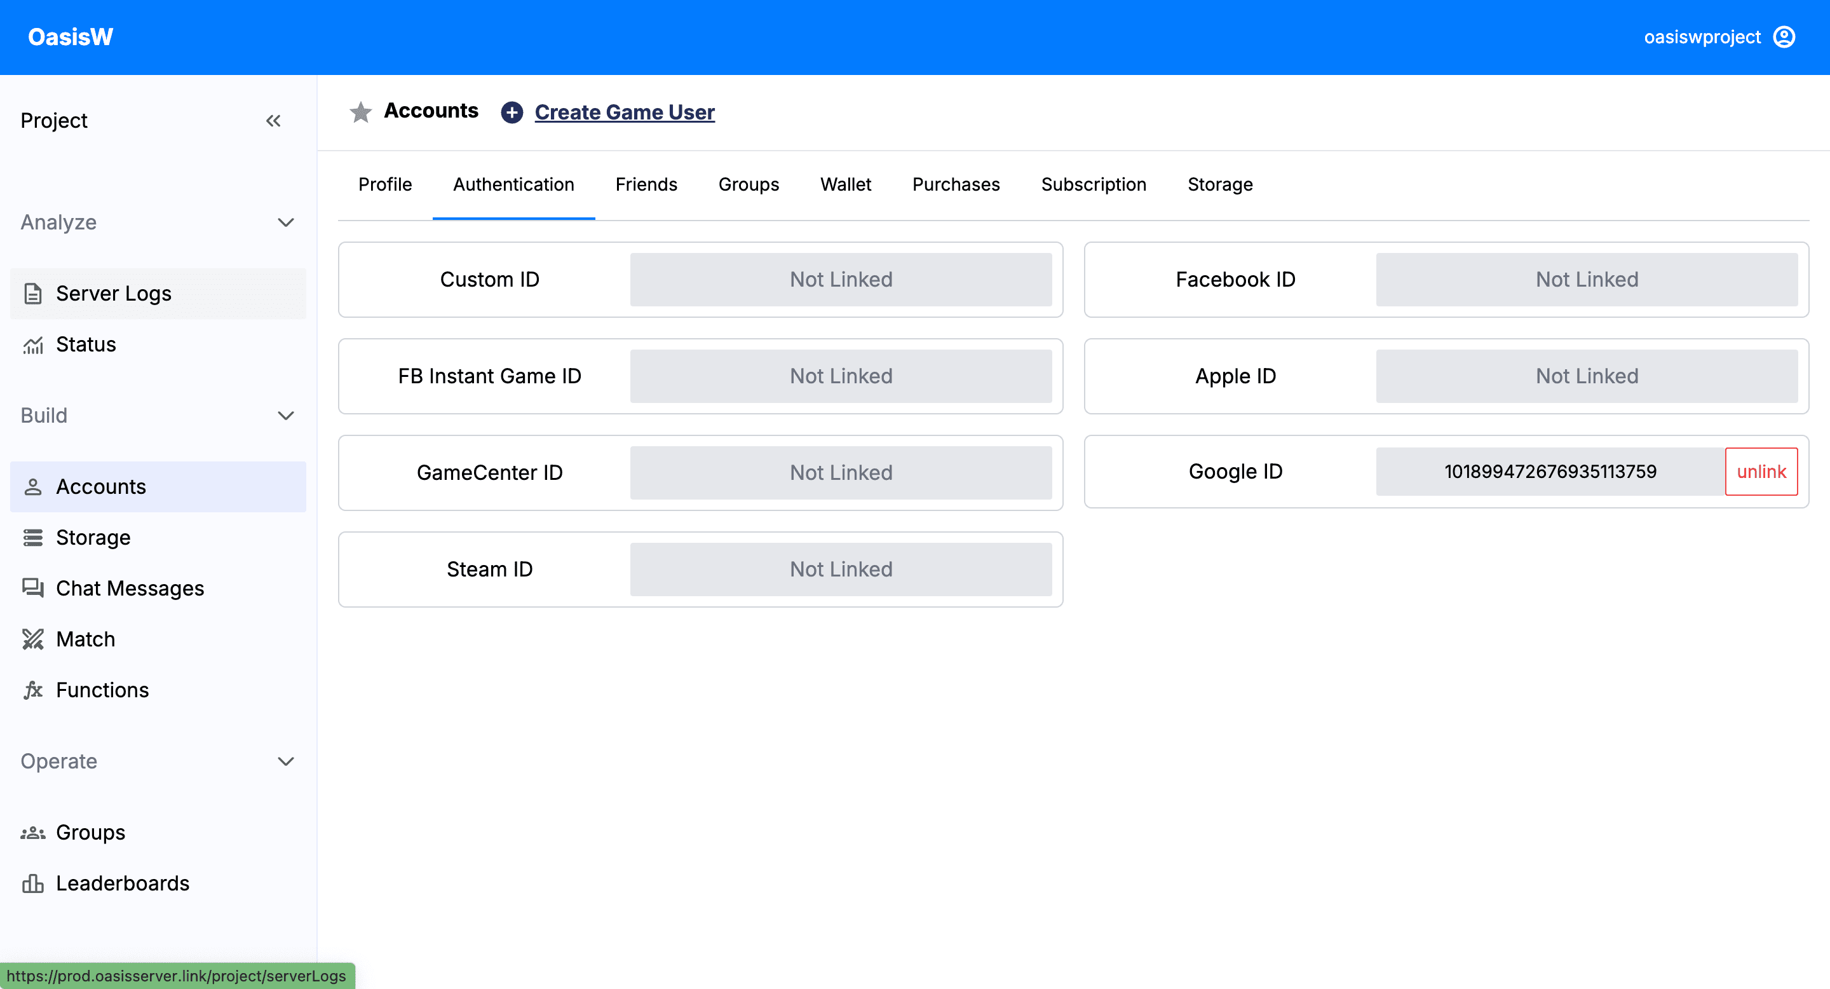Click the Apple ID label
The width and height of the screenshot is (1830, 989).
(x=1235, y=376)
